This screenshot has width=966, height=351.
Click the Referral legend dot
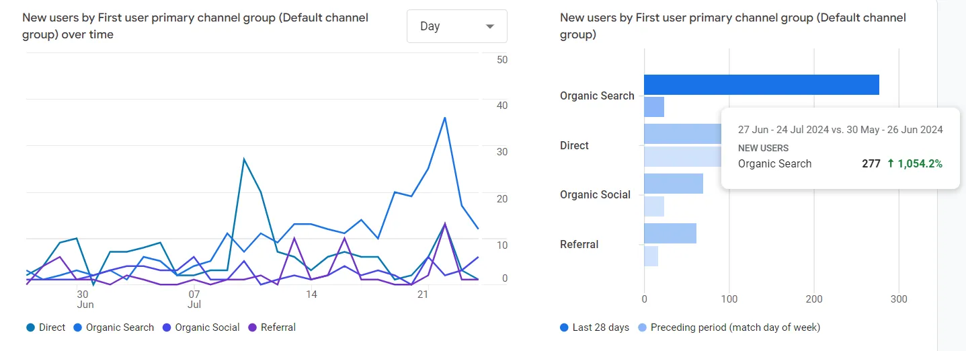[x=252, y=327]
